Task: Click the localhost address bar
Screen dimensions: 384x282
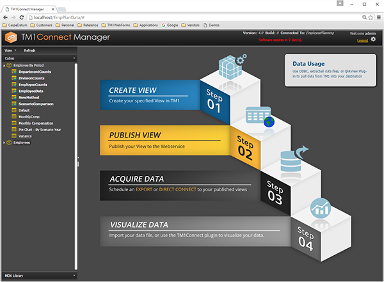Action: coord(193,17)
